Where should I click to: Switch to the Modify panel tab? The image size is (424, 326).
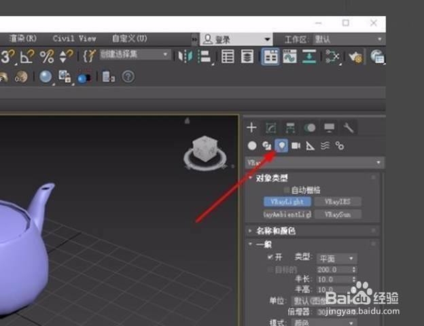click(x=271, y=128)
